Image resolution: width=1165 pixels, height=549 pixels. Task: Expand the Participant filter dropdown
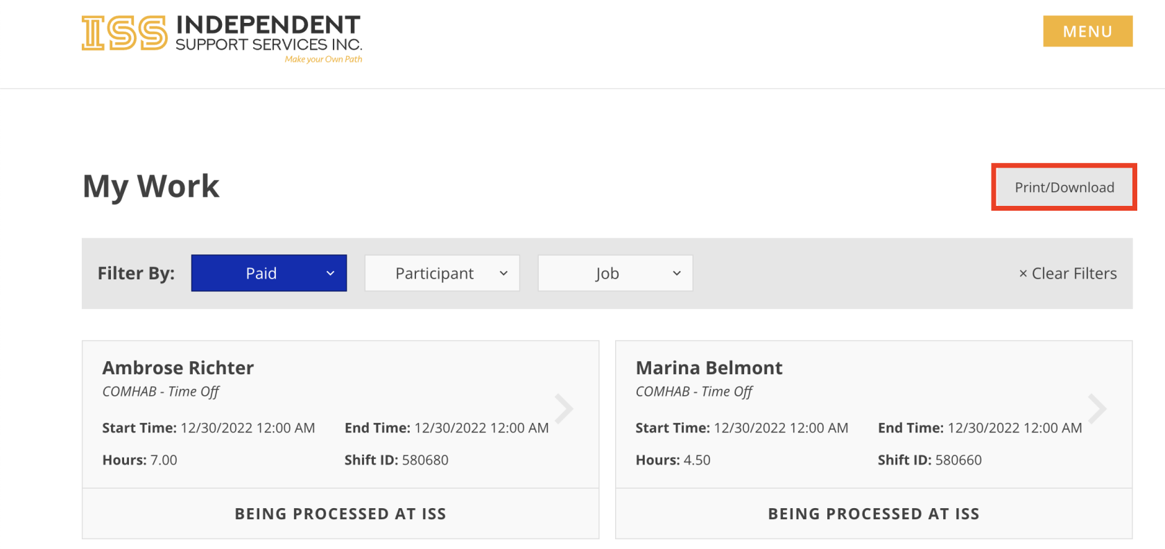pyautogui.click(x=442, y=273)
